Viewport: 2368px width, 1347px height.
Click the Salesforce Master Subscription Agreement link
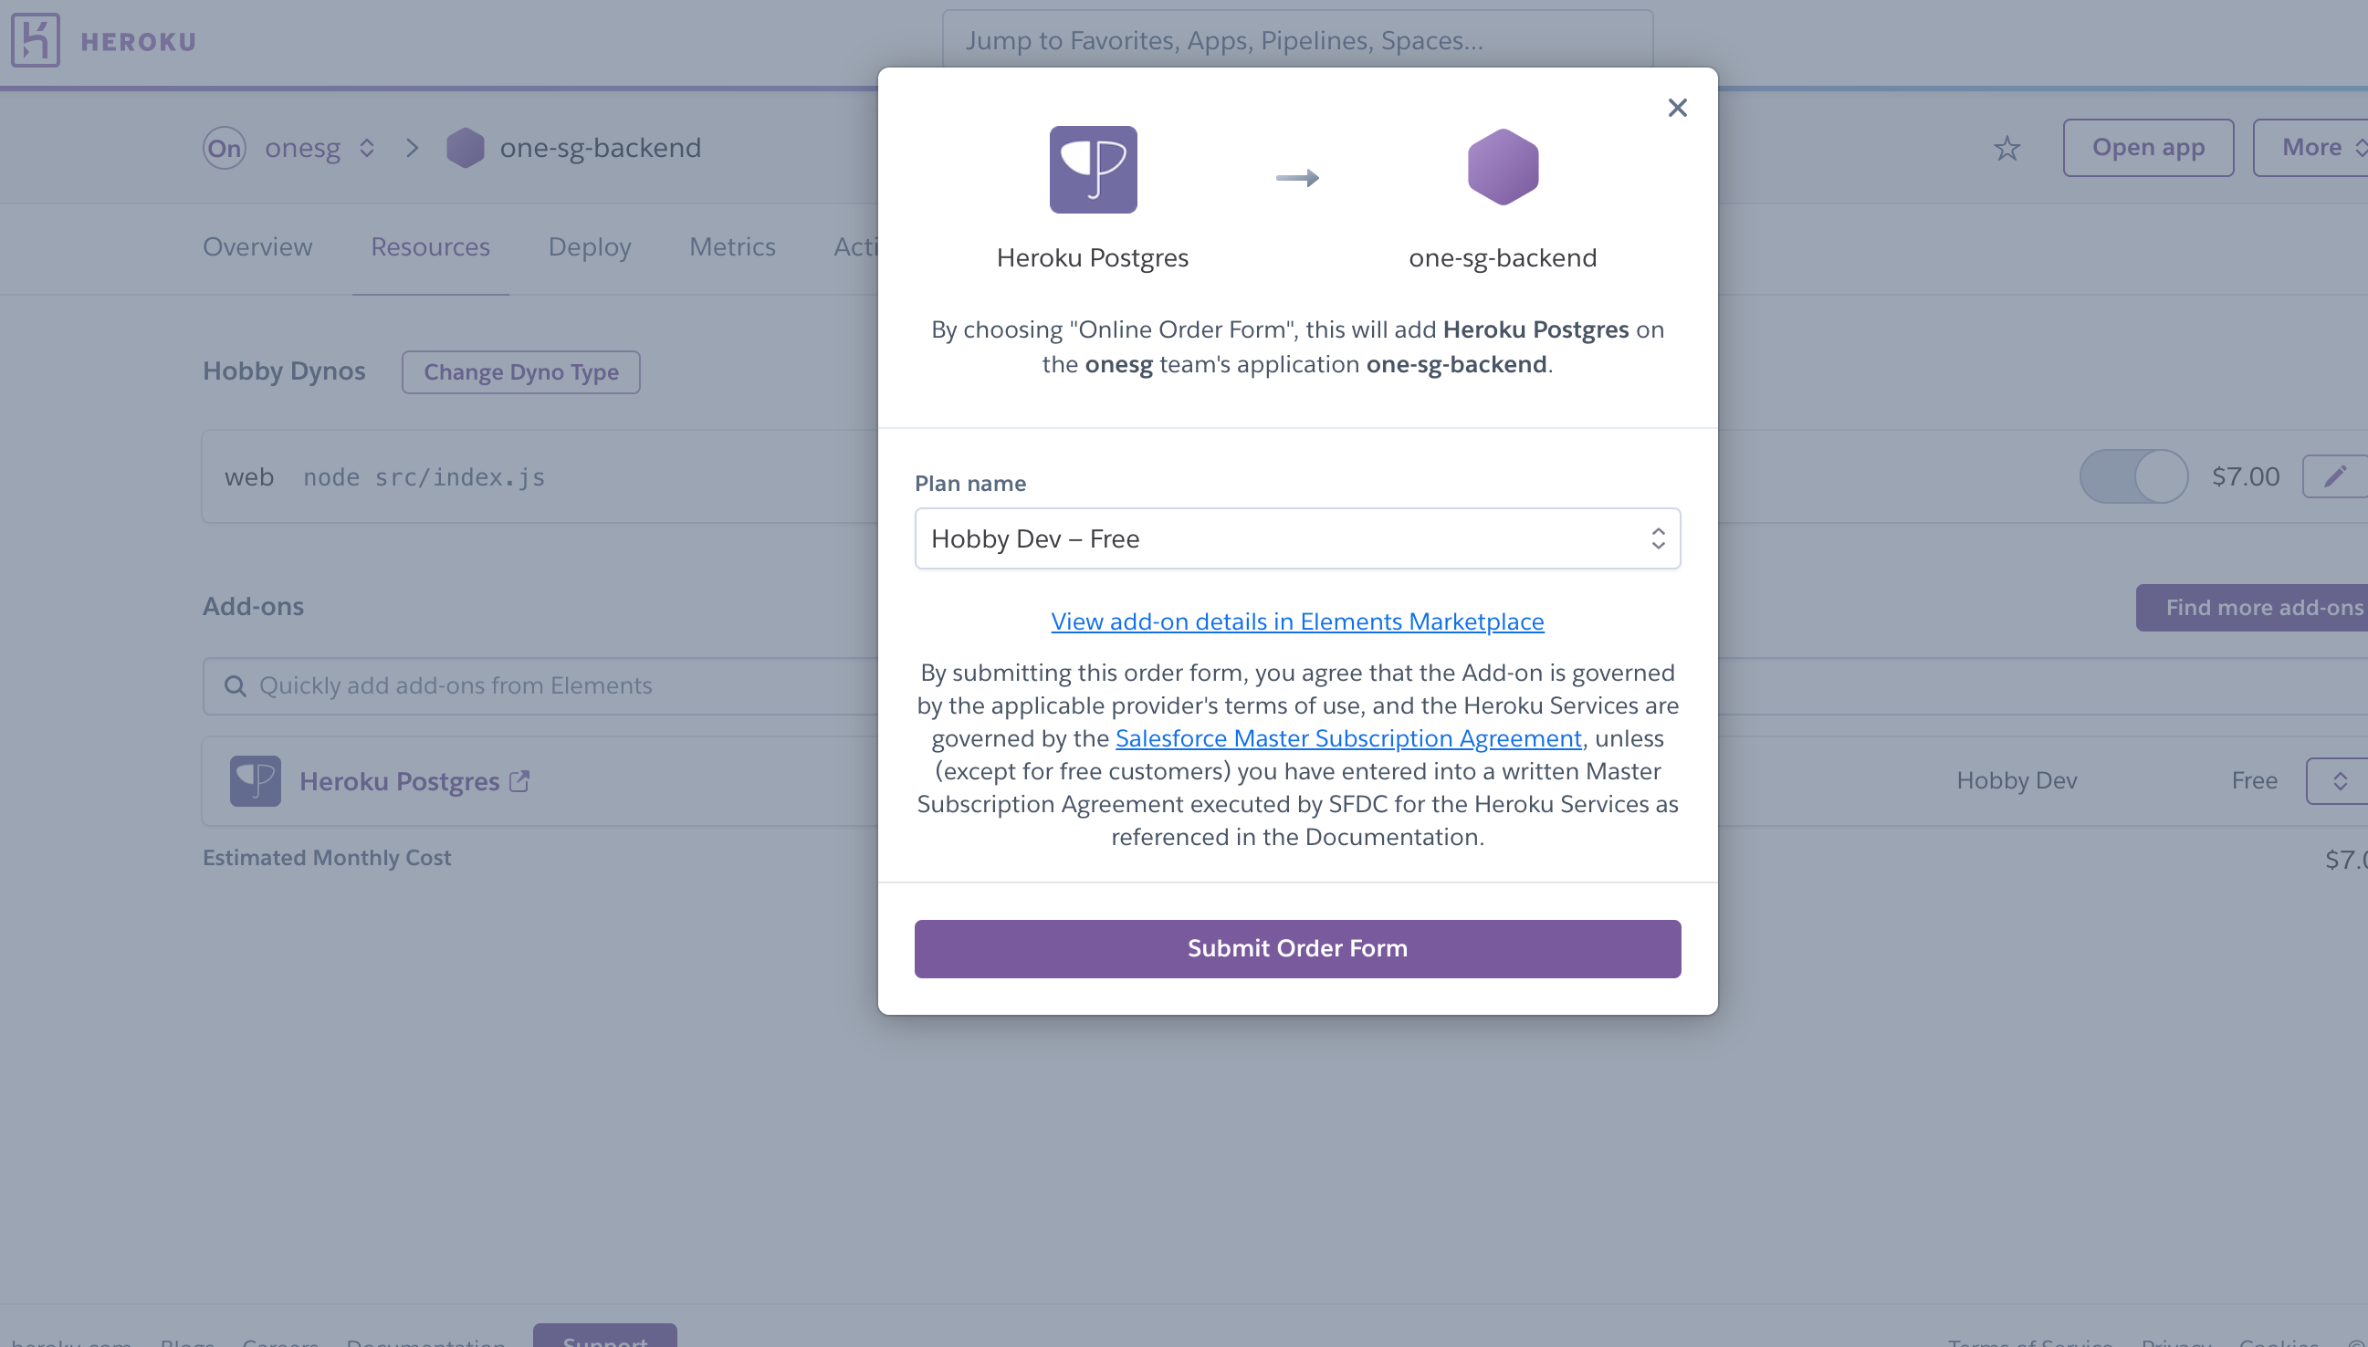(1346, 737)
